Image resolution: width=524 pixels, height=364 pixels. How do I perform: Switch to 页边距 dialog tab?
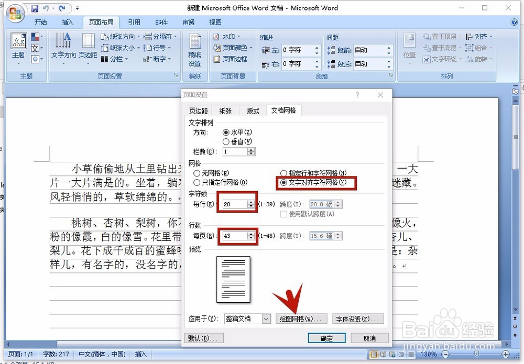[199, 111]
